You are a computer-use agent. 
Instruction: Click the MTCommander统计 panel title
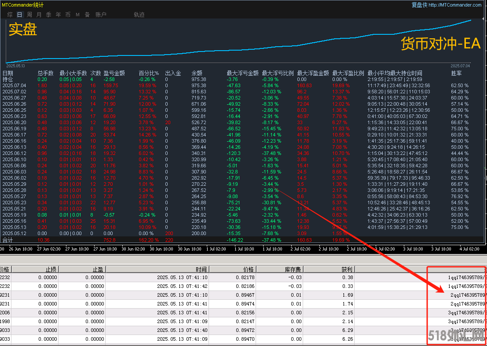23,5
